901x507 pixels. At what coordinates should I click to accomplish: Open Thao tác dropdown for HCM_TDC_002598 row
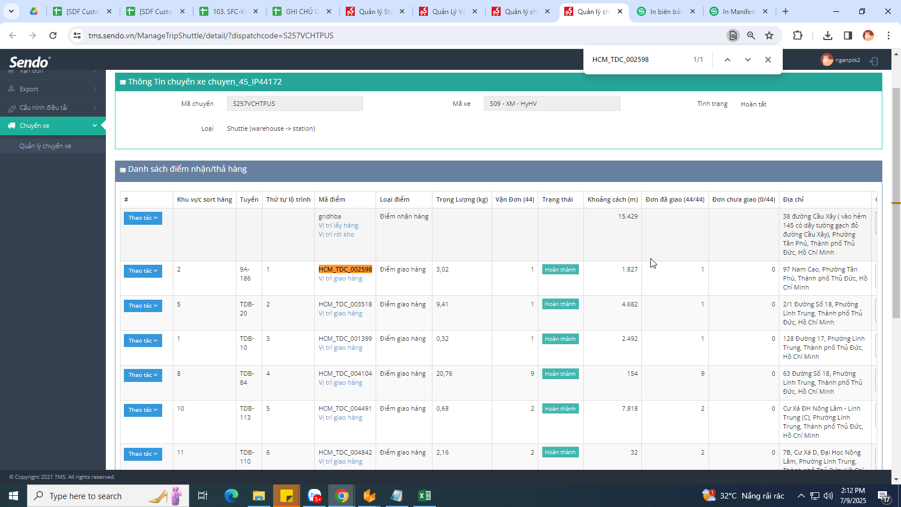tap(143, 271)
